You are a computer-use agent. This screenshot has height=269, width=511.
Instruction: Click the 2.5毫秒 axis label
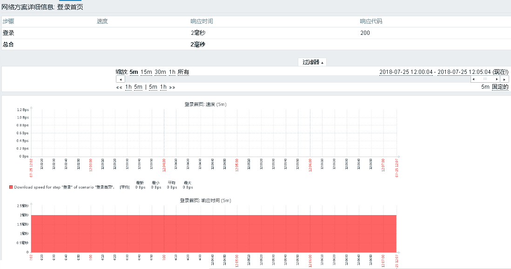point(23,206)
